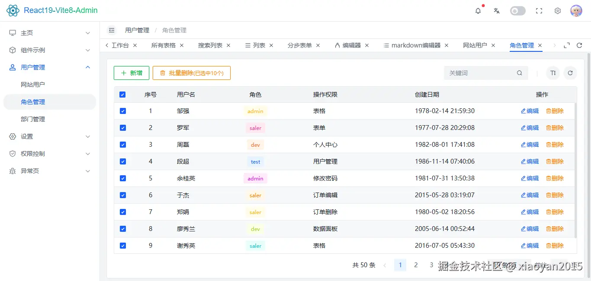Click the 用户管理 breadcrumb
This screenshot has height=281, width=591.
(x=137, y=30)
